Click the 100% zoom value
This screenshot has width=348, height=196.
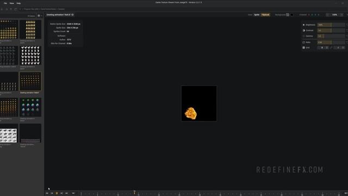[x=334, y=15]
